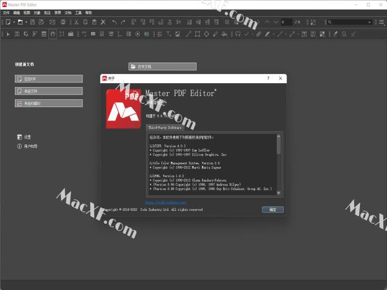This screenshot has width=387, height=290.
Task: Click the scissors Cut icon
Action: (76, 22)
